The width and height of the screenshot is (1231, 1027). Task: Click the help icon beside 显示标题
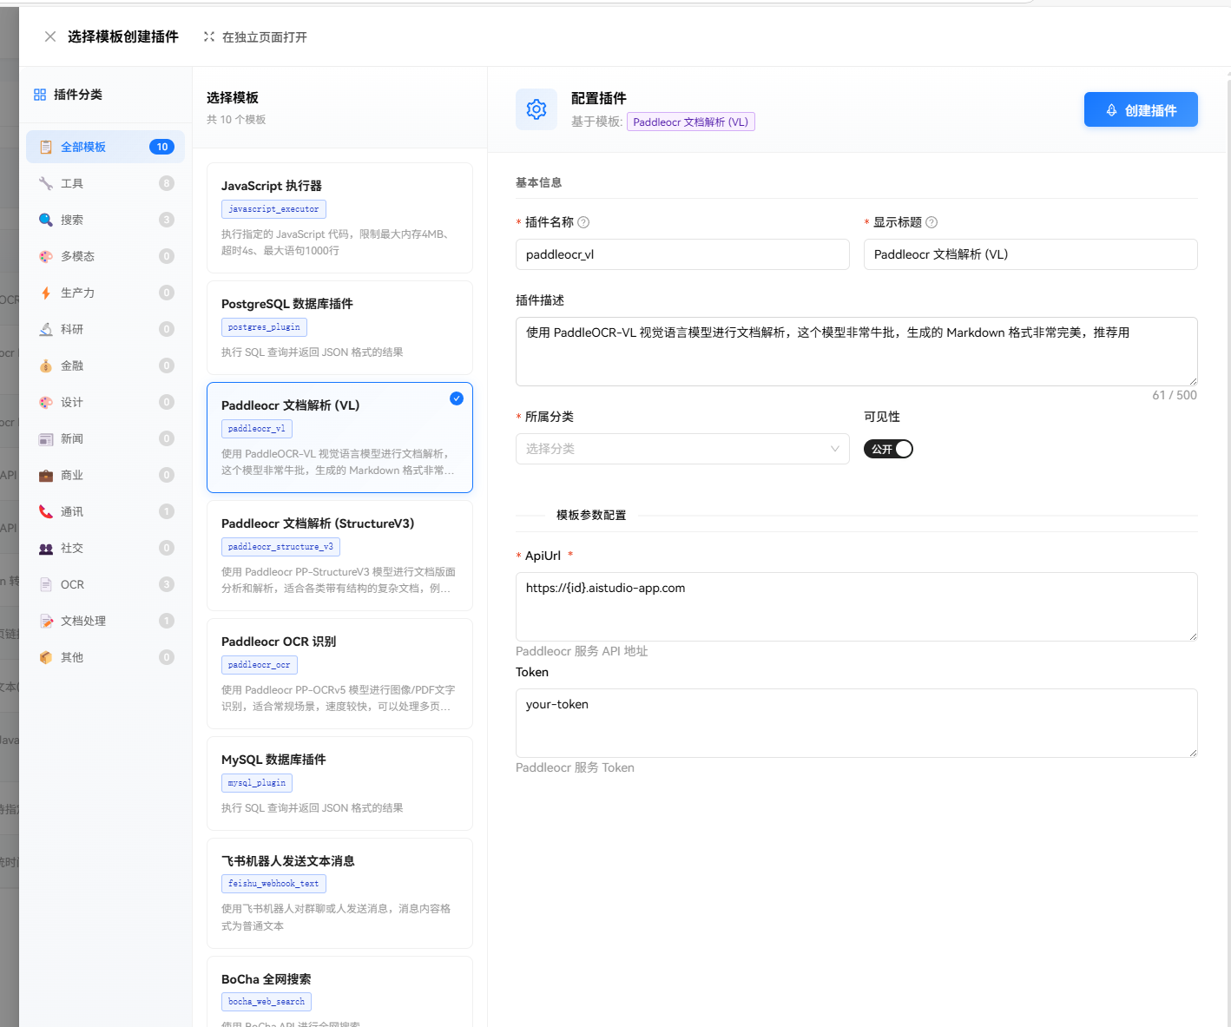931,222
